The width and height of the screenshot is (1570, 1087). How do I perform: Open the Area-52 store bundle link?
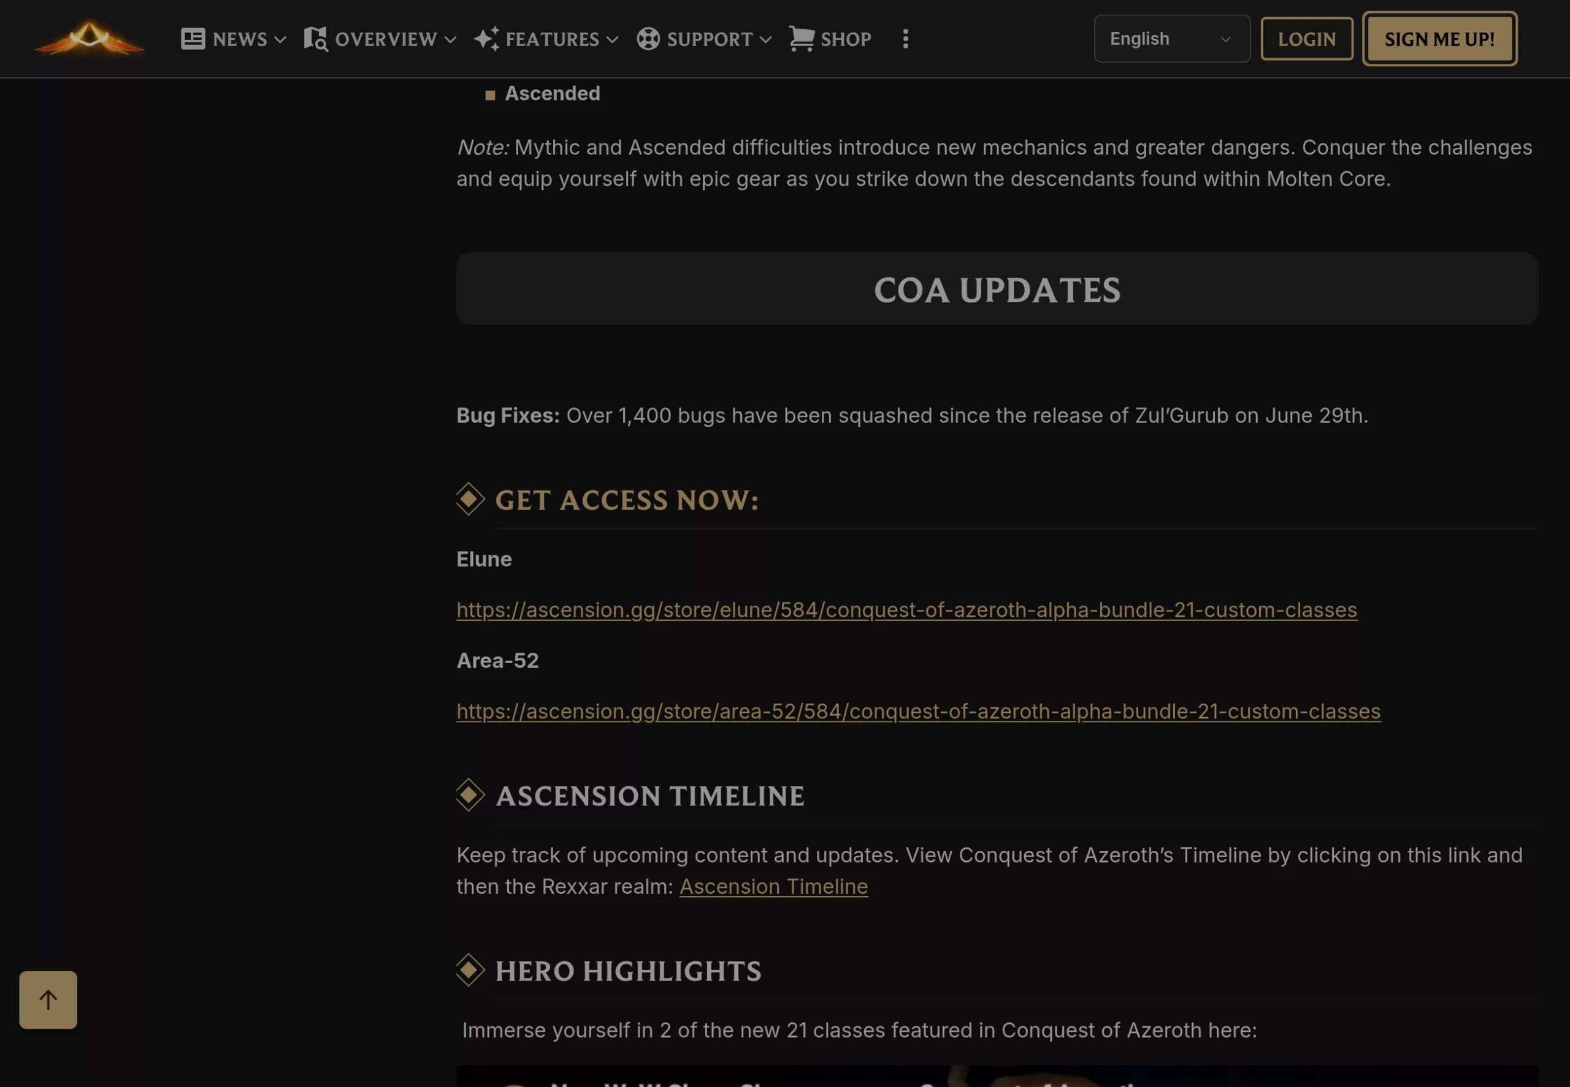(919, 711)
